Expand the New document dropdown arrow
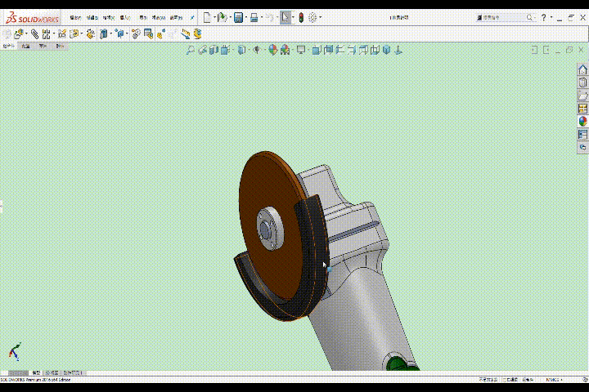The height and width of the screenshot is (392, 589). (x=214, y=17)
